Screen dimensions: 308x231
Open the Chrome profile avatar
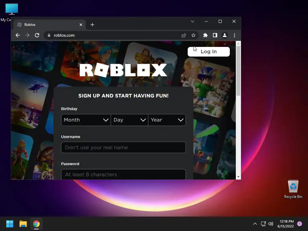tap(224, 35)
